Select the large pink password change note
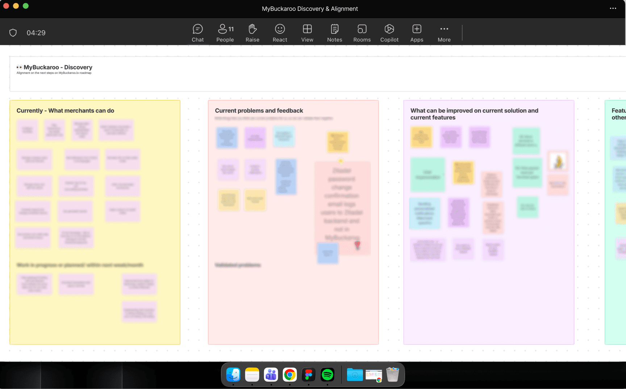 click(x=342, y=208)
